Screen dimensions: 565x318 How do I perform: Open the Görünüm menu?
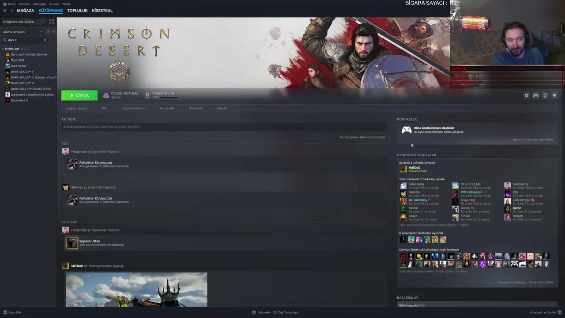pos(24,4)
